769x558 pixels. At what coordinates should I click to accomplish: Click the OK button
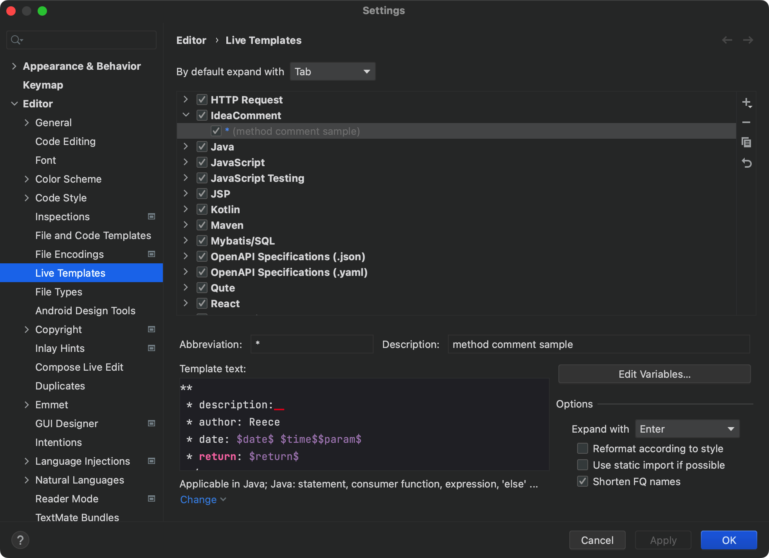[729, 540]
